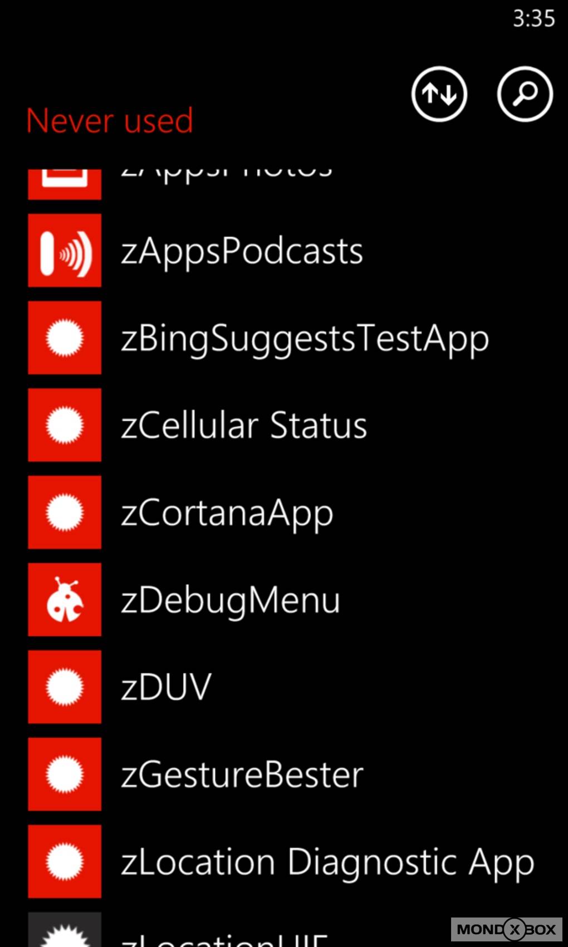Image resolution: width=568 pixels, height=947 pixels.
Task: Tap the Never used section header
Action: (x=110, y=121)
